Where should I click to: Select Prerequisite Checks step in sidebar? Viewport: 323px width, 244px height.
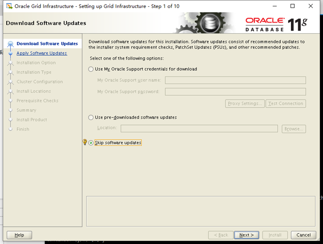pos(37,101)
